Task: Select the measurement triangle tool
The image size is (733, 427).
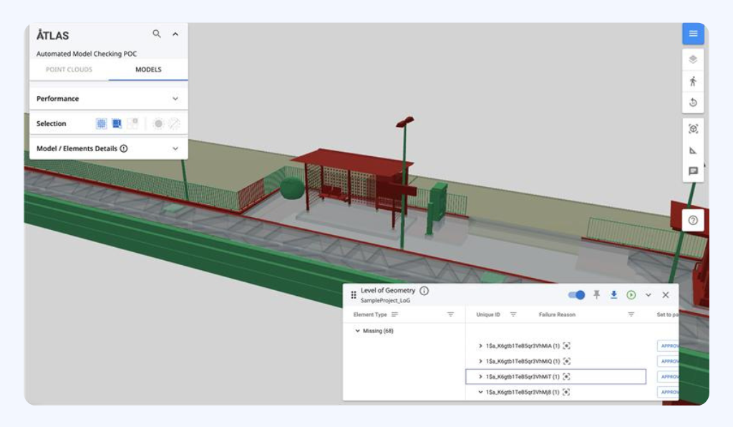Action: (x=692, y=150)
